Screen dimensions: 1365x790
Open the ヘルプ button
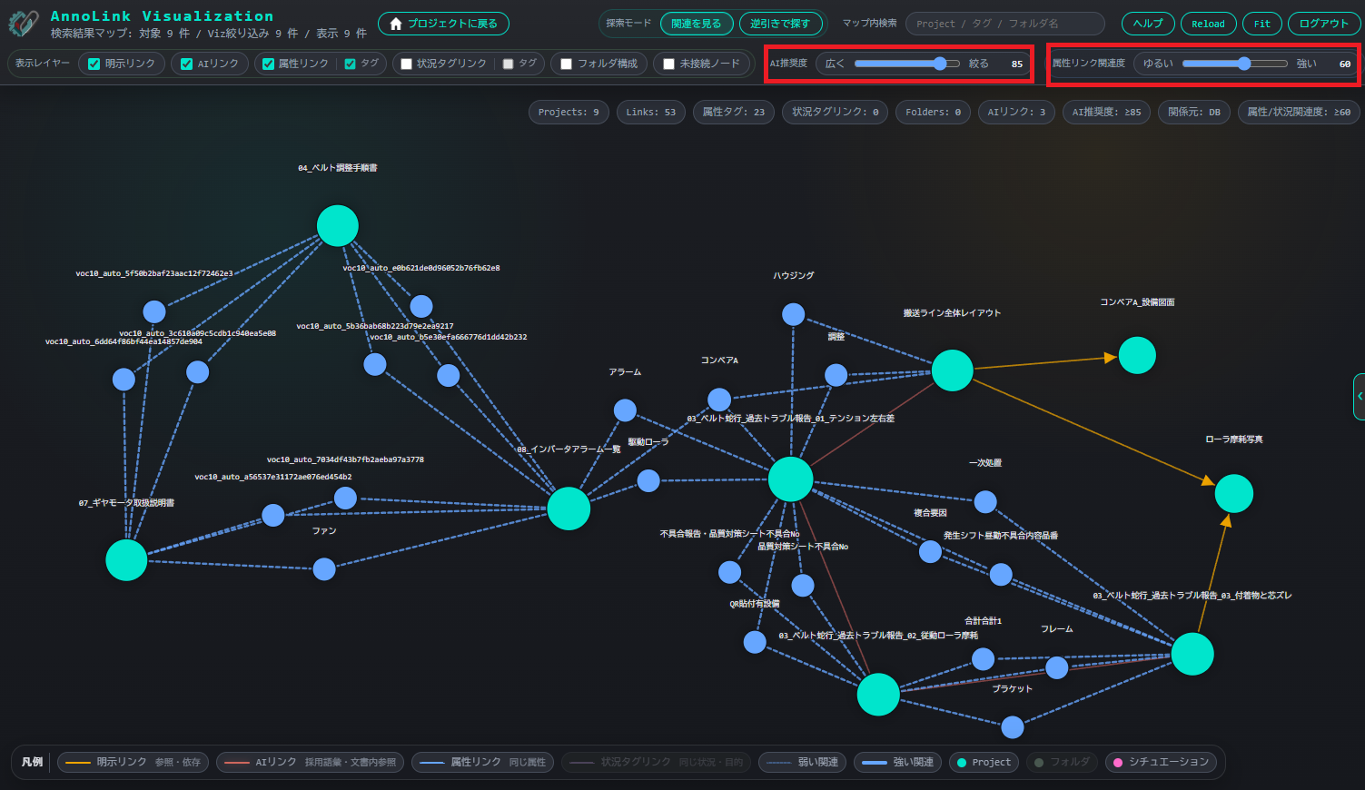point(1148,24)
